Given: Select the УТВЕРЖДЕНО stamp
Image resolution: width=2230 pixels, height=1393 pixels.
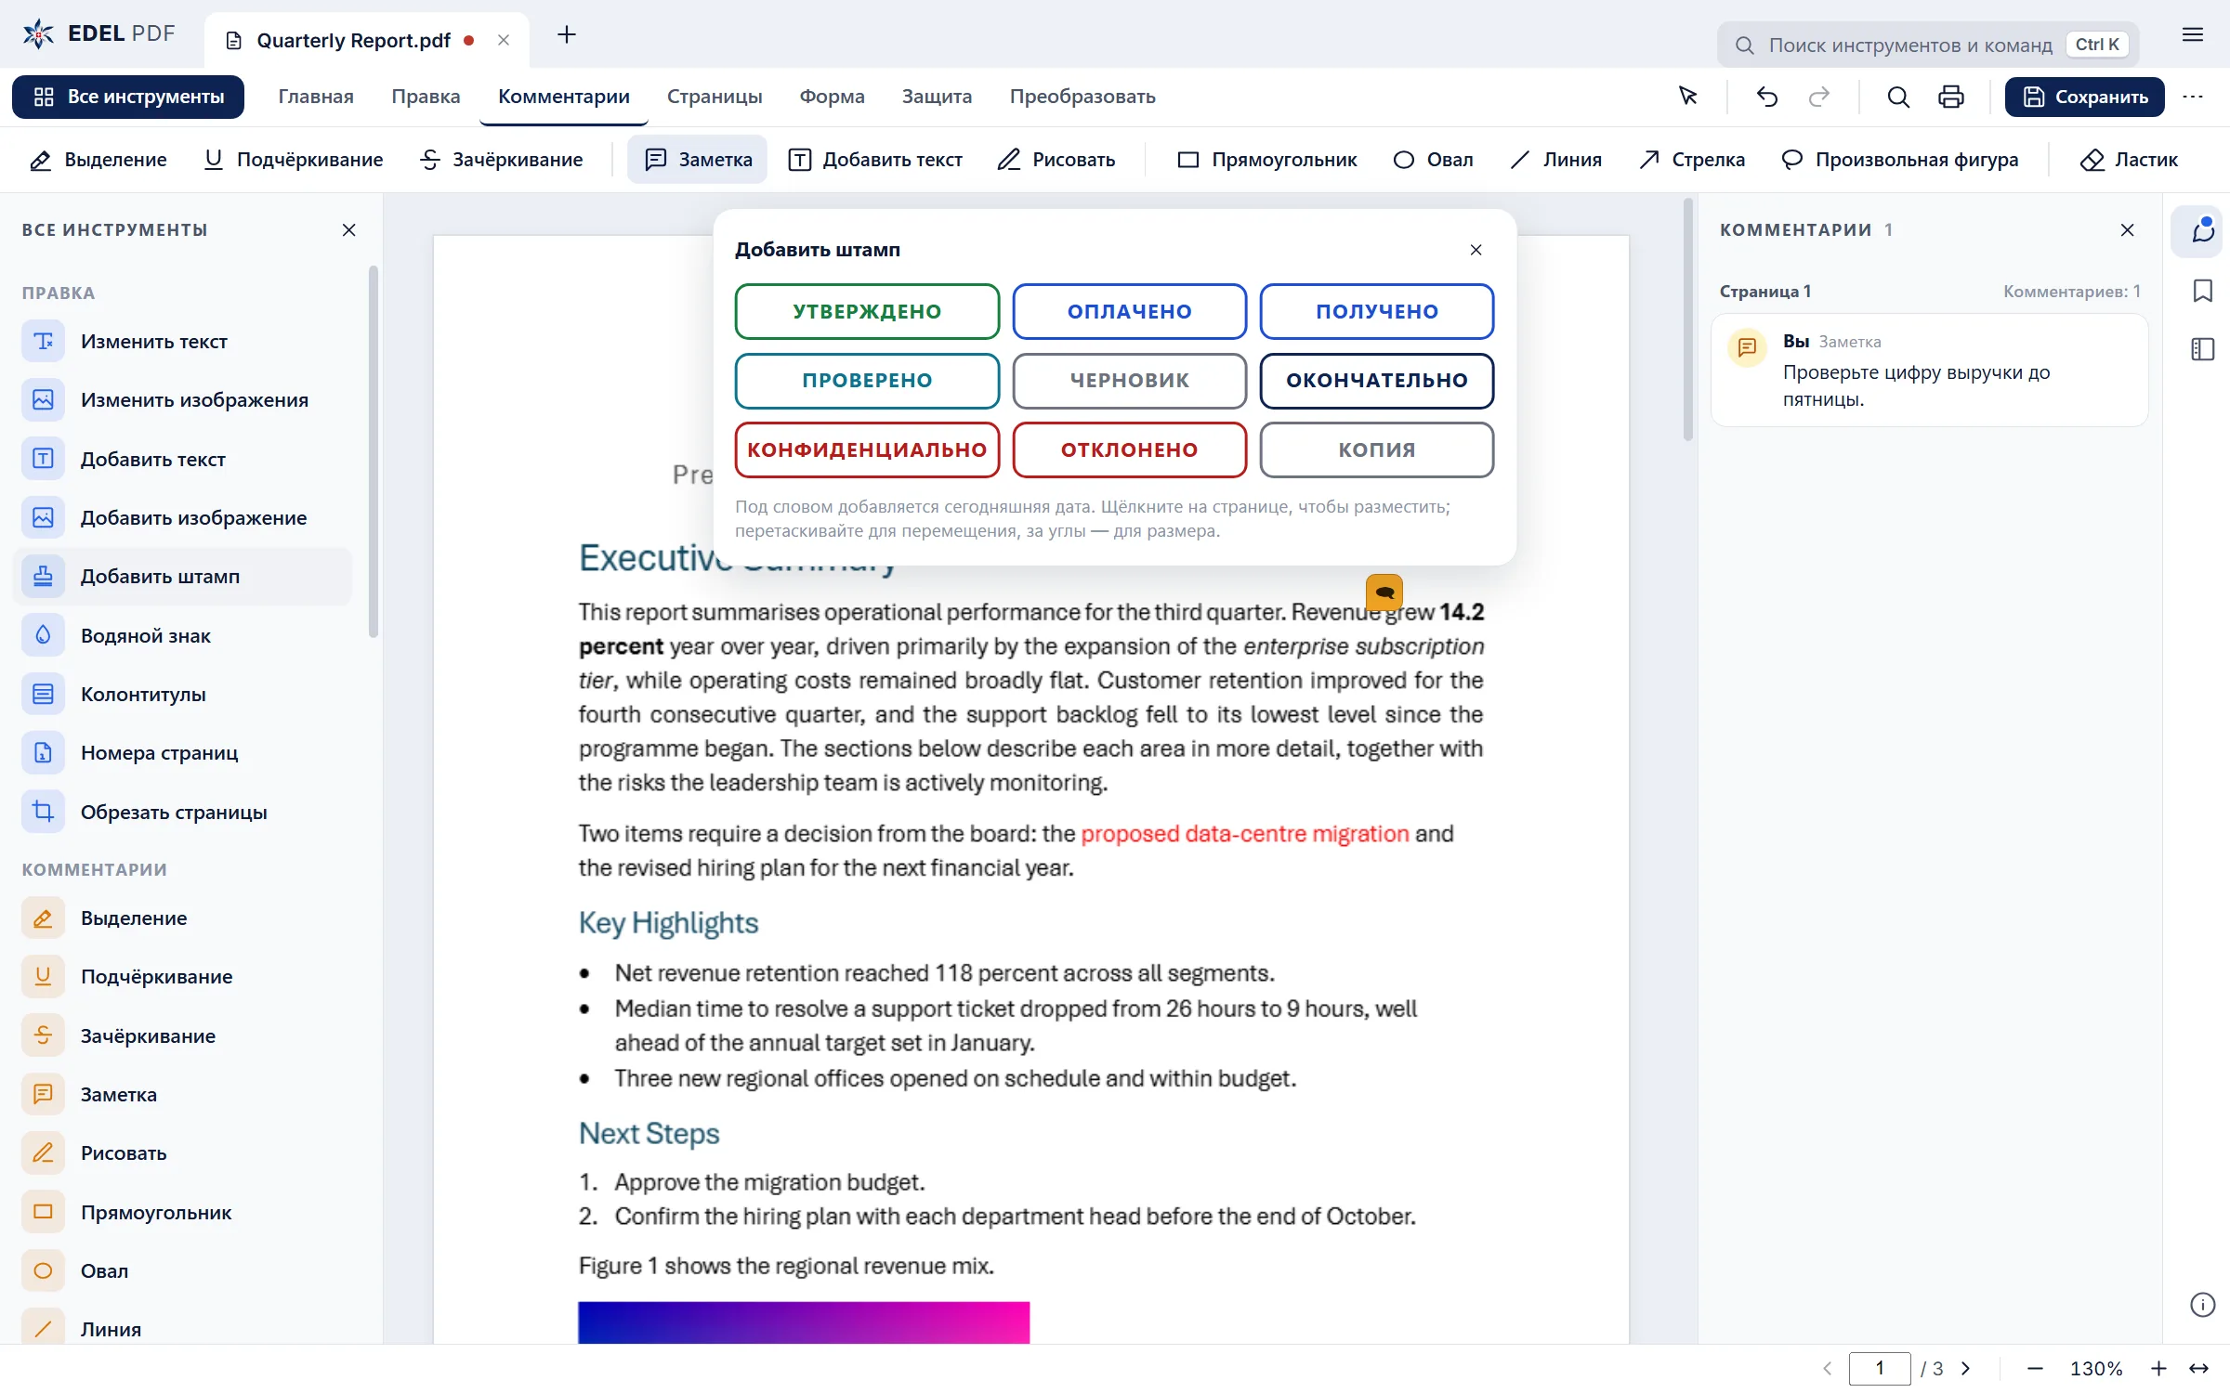Looking at the screenshot, I should [867, 311].
